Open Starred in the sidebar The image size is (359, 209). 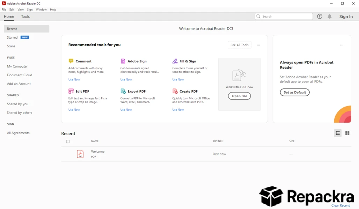tap(12, 38)
